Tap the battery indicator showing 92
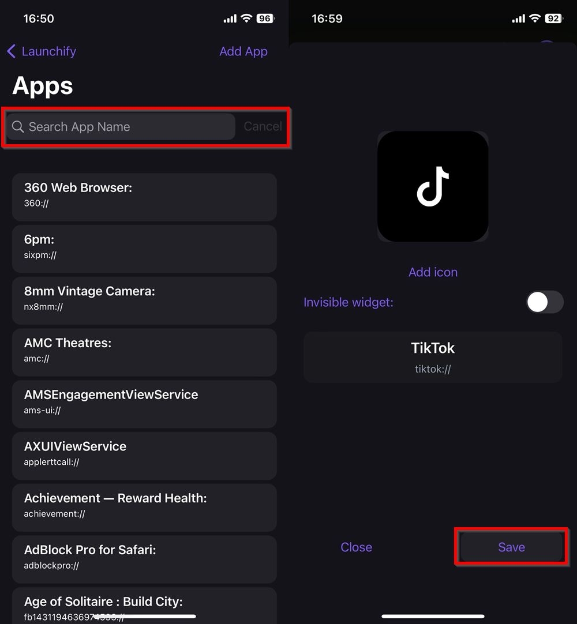Image resolution: width=577 pixels, height=624 pixels. [x=553, y=18]
